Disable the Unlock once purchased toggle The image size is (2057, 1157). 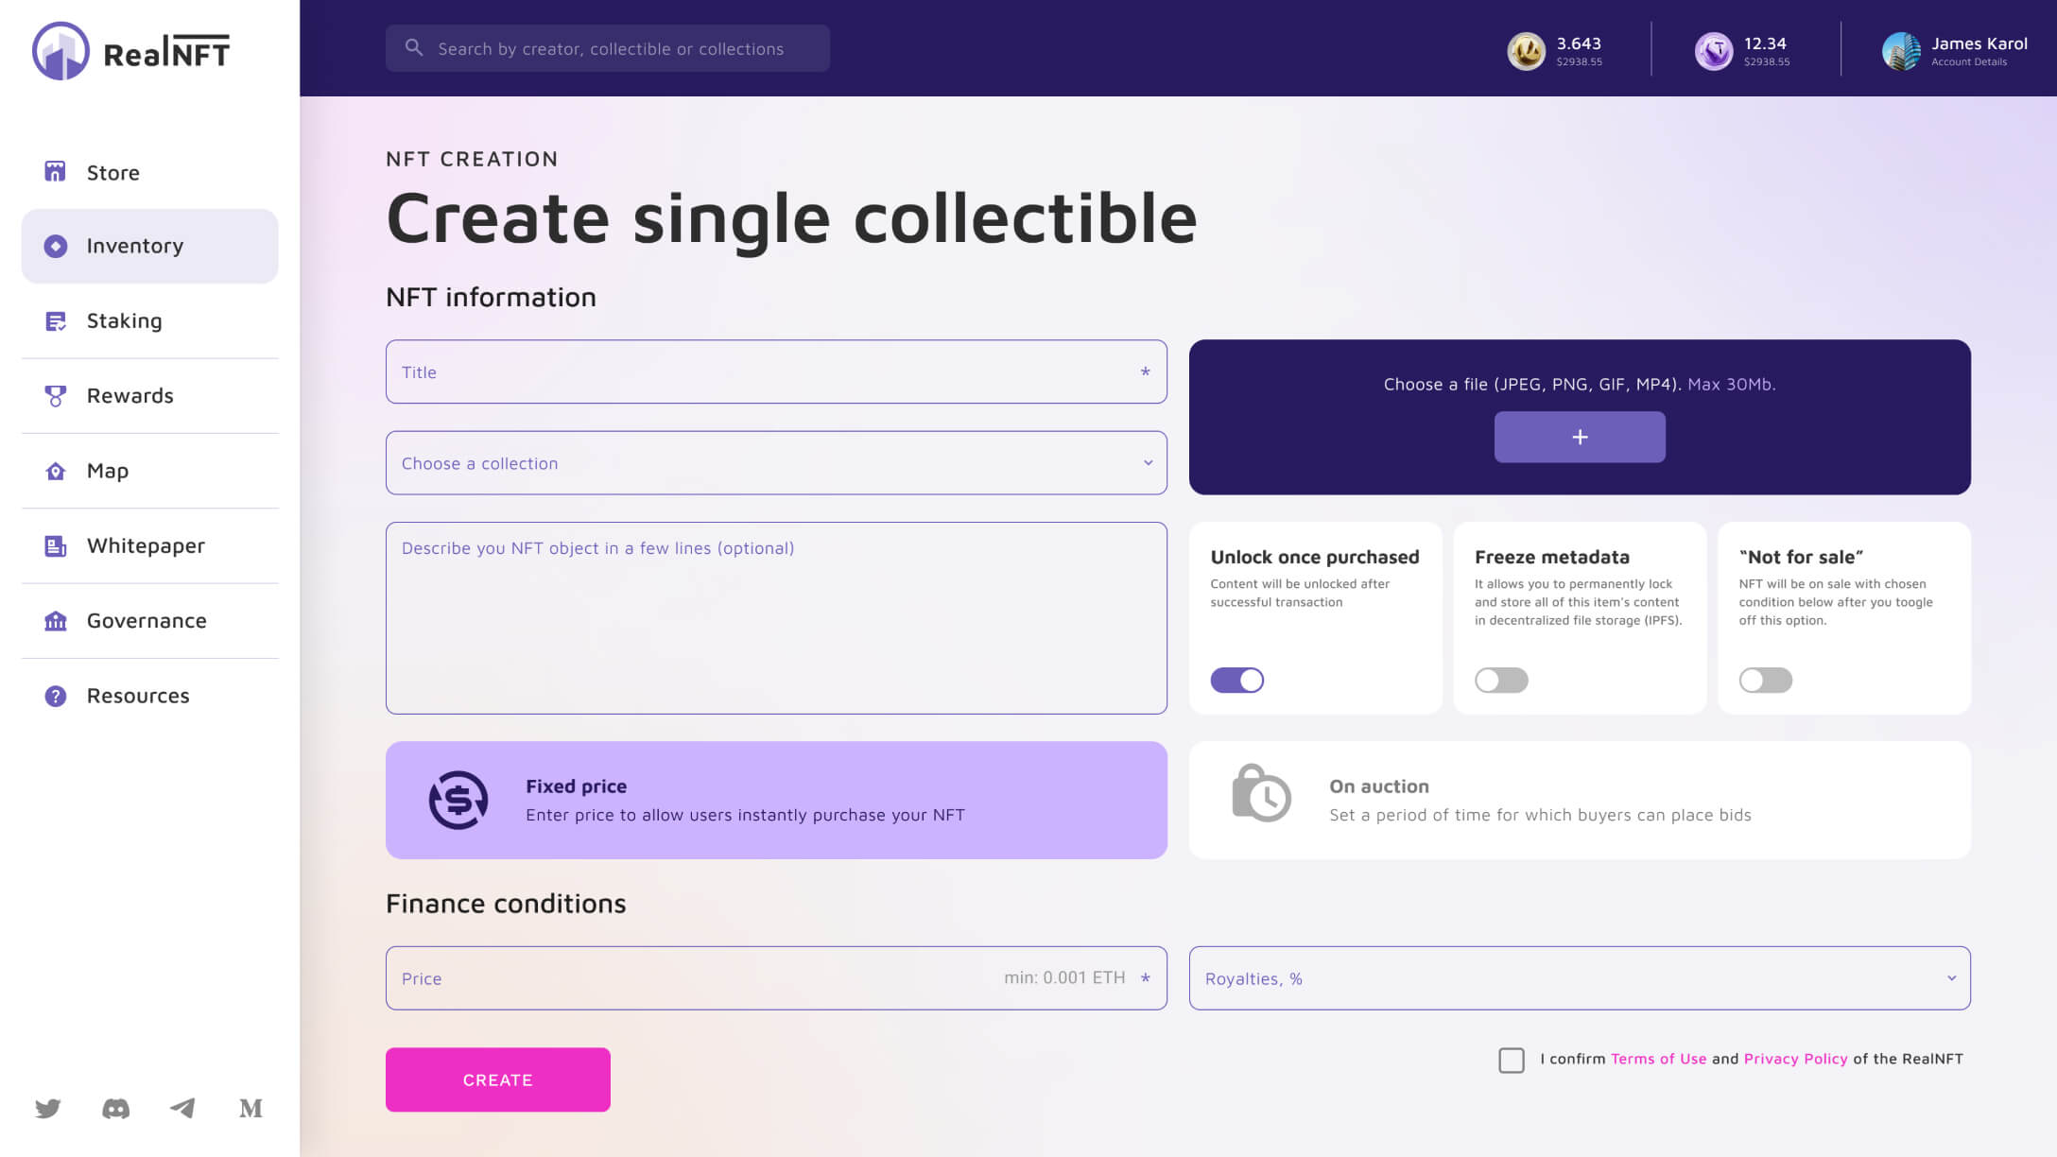tap(1236, 680)
